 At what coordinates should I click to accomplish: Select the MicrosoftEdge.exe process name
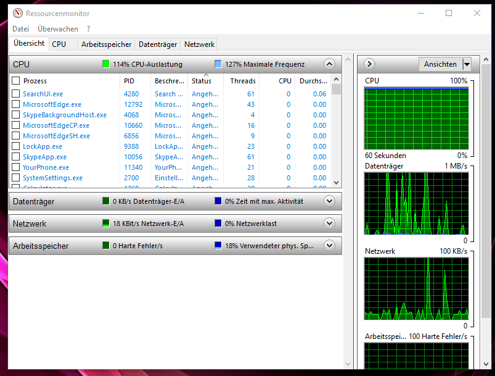52,104
